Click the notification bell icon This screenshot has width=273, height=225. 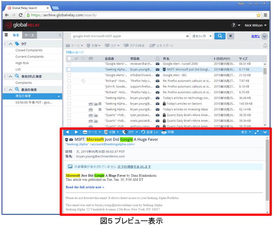(x=265, y=46)
